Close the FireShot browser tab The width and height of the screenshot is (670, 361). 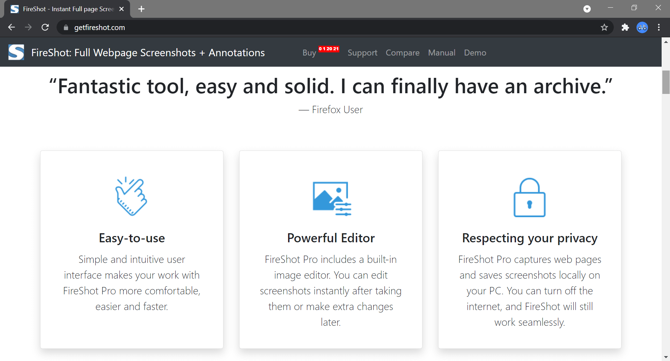[x=122, y=9]
